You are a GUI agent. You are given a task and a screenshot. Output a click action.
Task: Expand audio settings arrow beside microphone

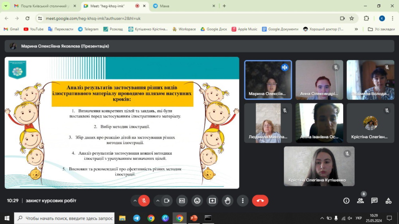coord(135,201)
